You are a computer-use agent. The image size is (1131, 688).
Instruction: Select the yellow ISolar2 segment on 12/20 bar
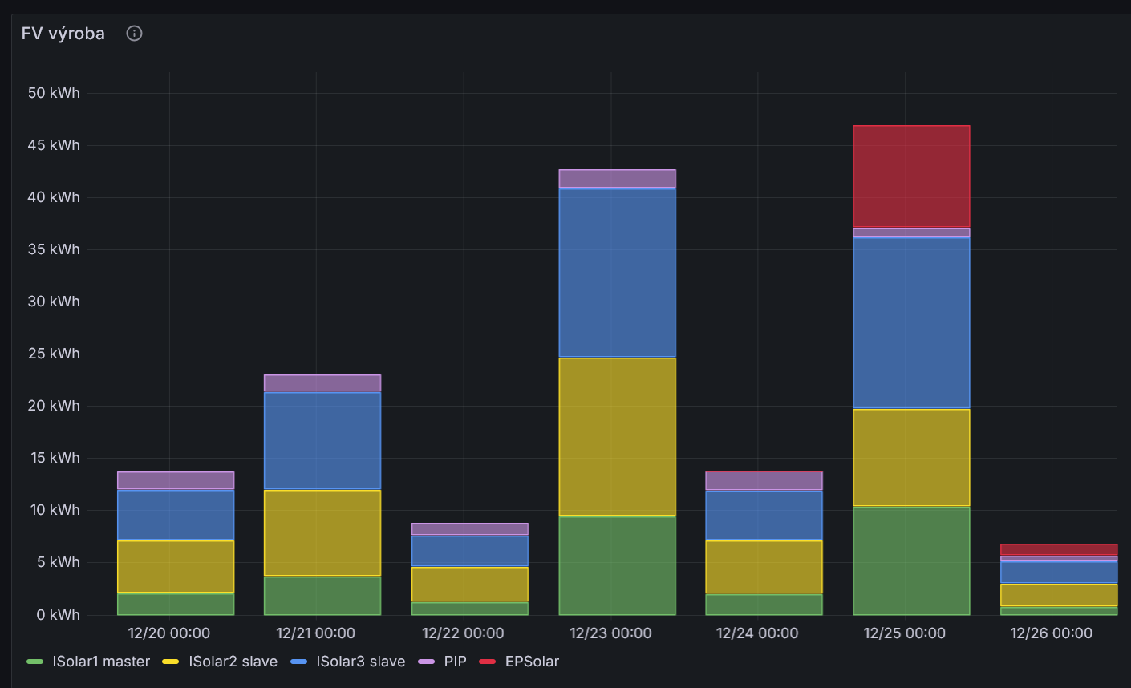pyautogui.click(x=176, y=567)
